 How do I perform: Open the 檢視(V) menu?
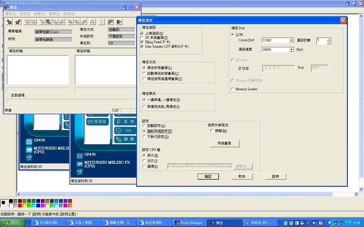(x=39, y=14)
